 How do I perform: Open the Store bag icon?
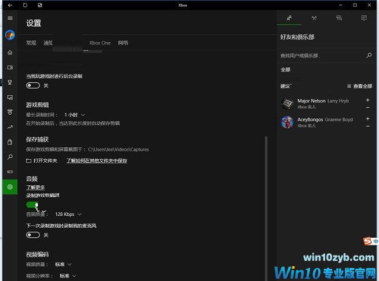[10, 142]
